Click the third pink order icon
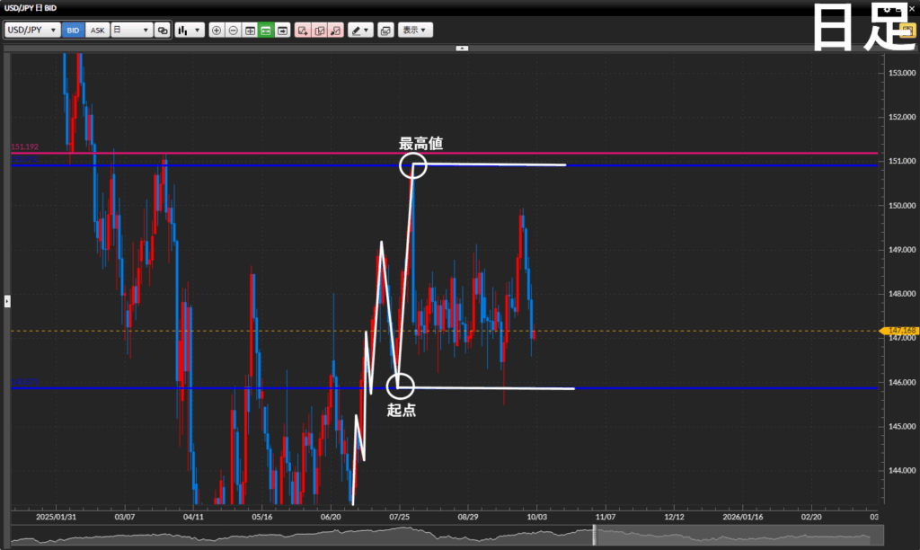This screenshot has width=920, height=550. pyautogui.click(x=335, y=30)
